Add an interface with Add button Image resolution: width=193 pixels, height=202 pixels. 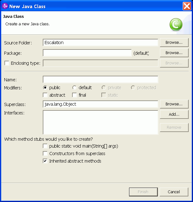(x=174, y=114)
